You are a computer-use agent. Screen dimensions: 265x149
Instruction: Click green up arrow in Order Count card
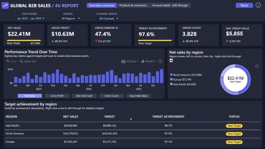pyautogui.click(x=183, y=41)
